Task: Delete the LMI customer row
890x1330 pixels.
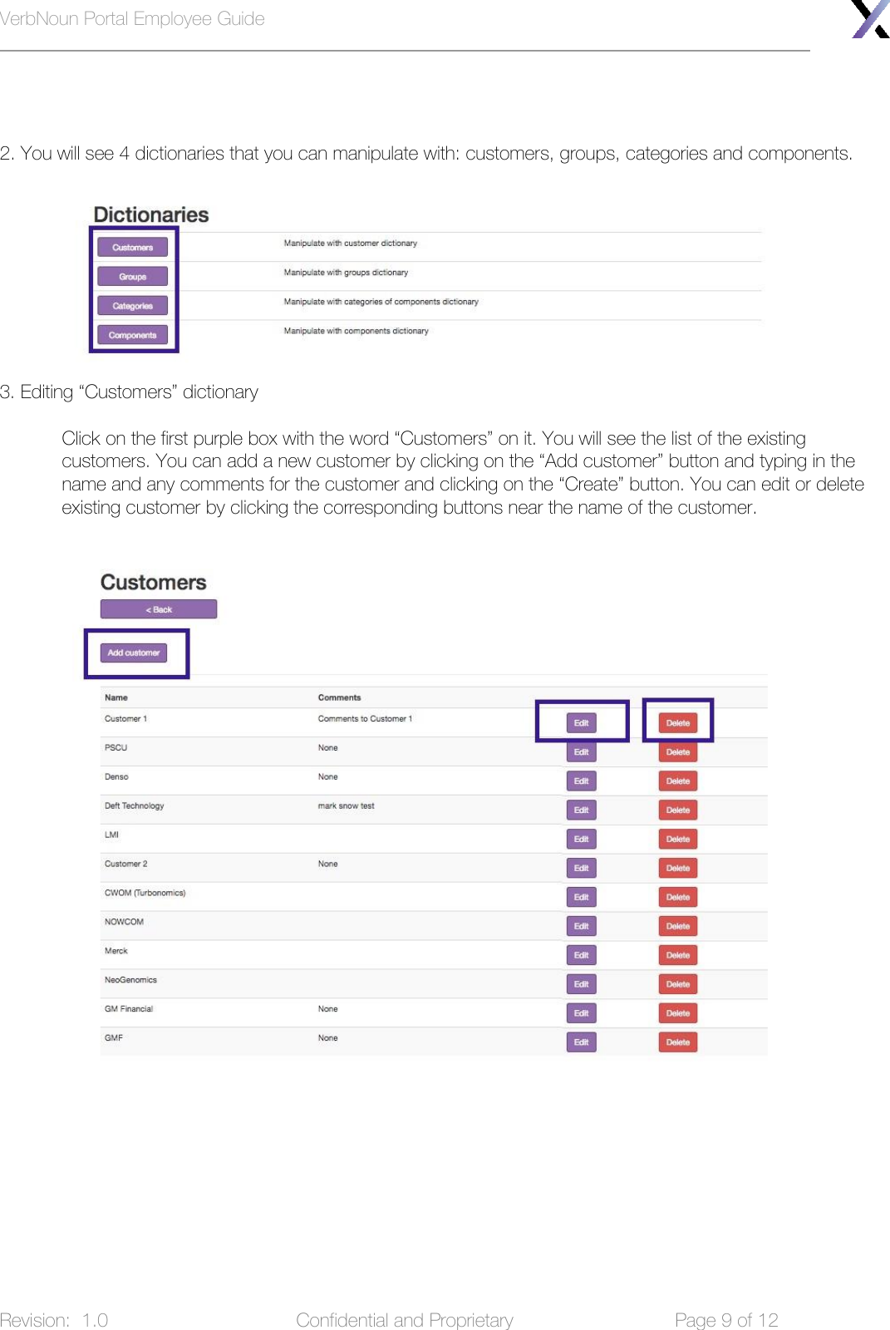Action: coord(677,840)
